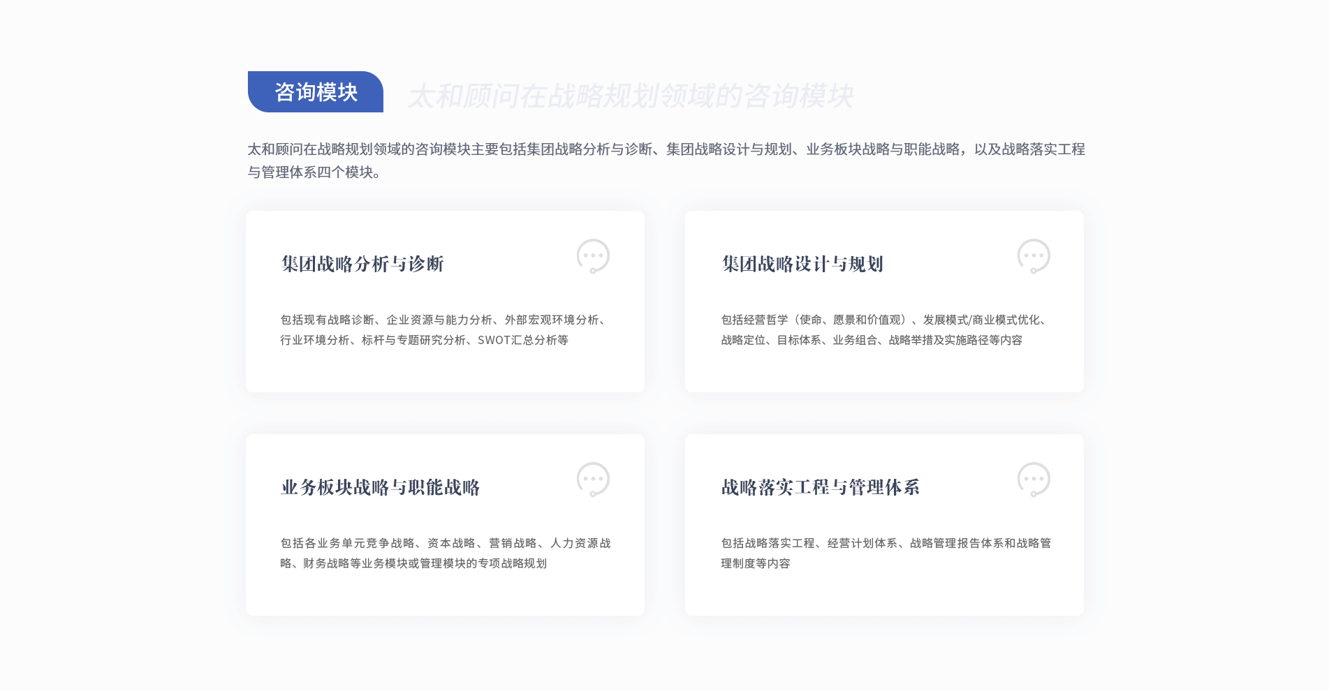Click chat bubble icon in 集团战略设计与规划 card
The width and height of the screenshot is (1329, 691).
click(1034, 256)
